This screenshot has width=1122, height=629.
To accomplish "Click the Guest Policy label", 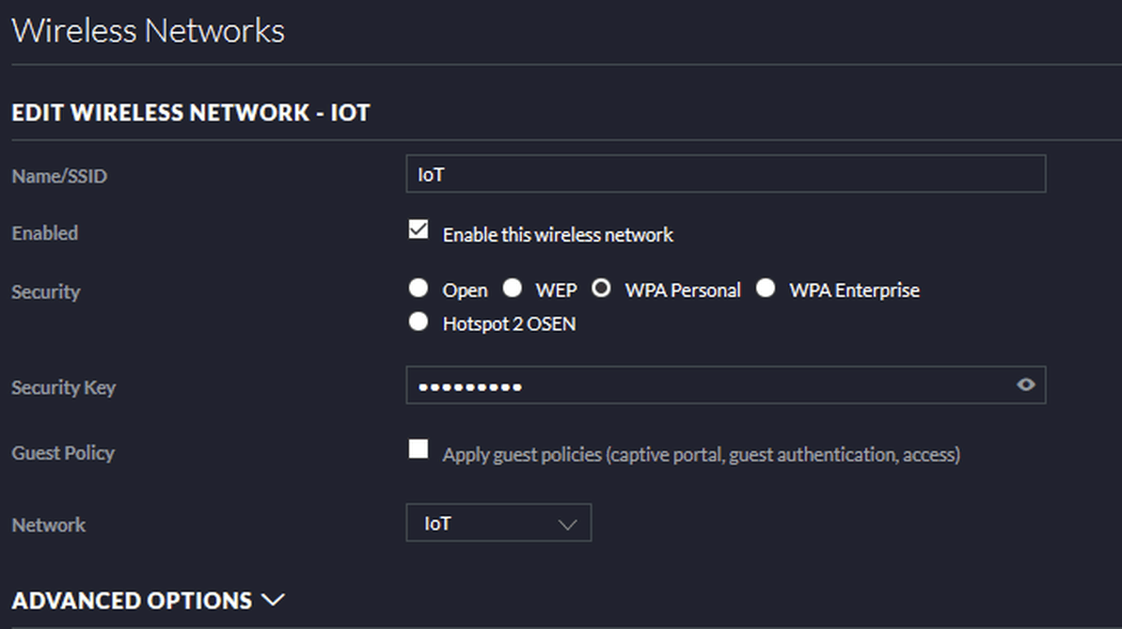I will 63,453.
